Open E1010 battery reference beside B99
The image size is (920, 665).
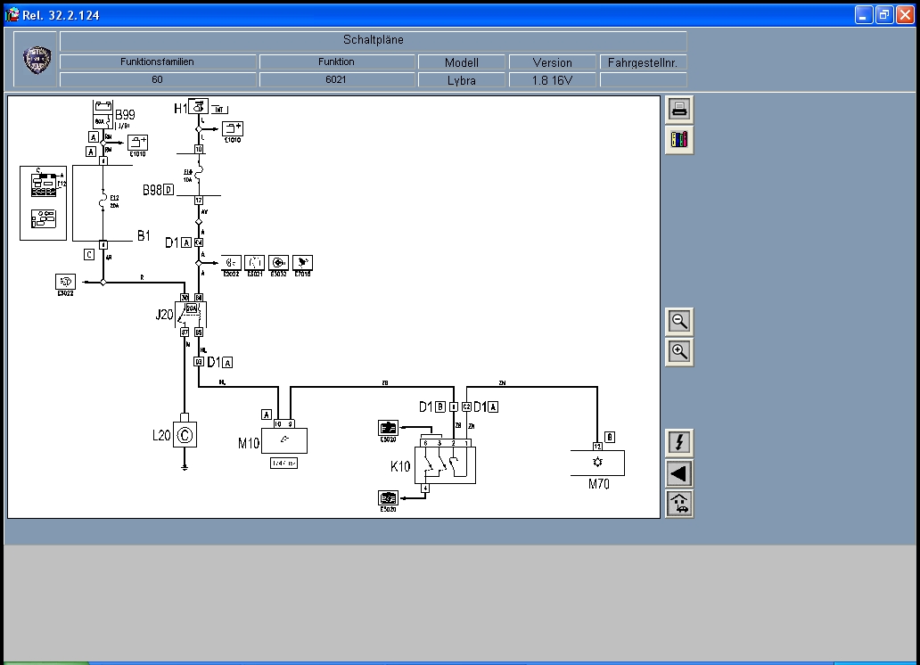[137, 143]
